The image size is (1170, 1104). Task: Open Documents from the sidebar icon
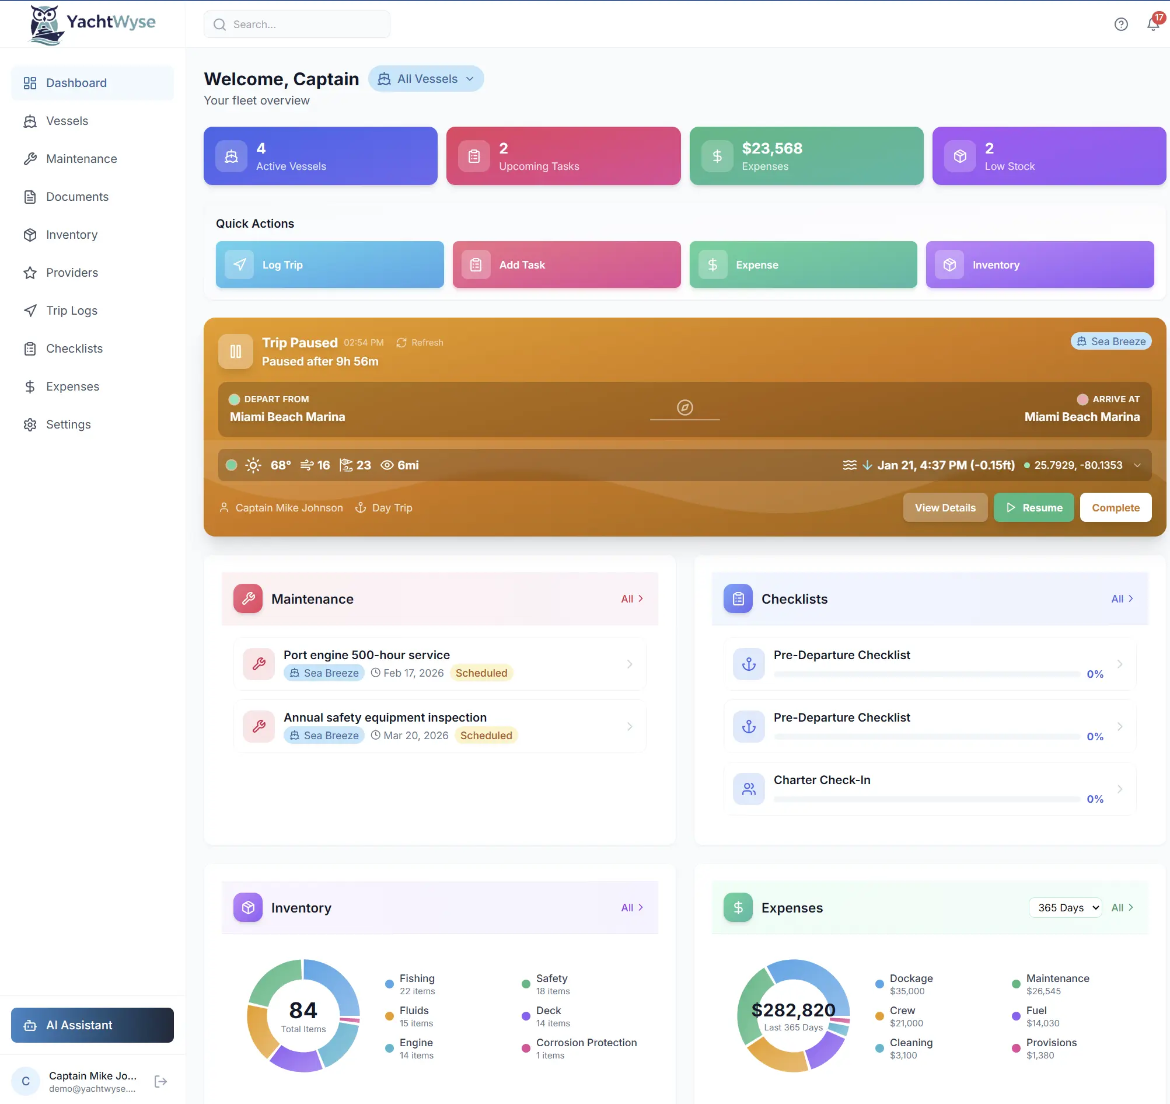[x=30, y=197]
